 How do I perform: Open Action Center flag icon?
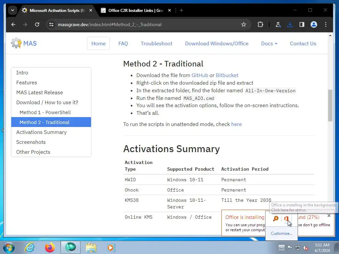point(289,247)
